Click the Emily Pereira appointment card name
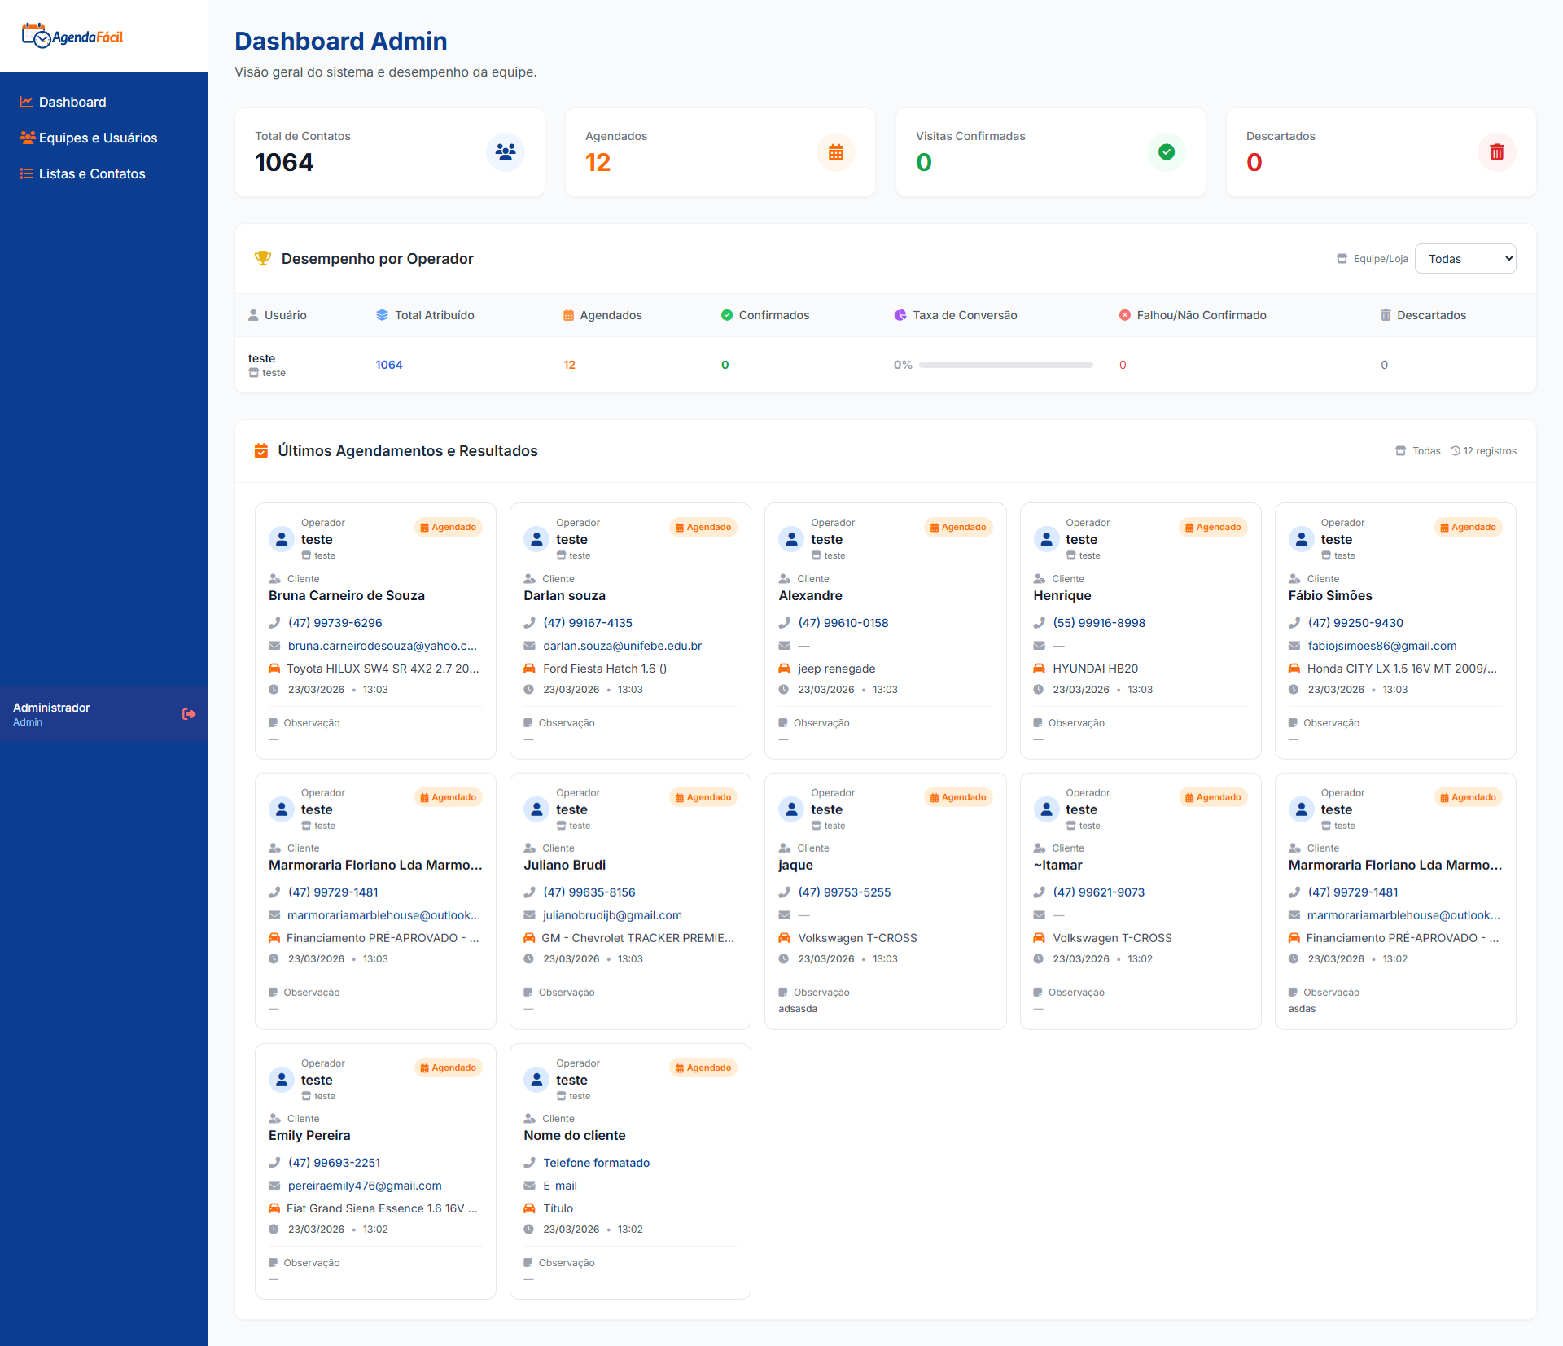Screen dimensions: 1563x1346 point(309,1135)
